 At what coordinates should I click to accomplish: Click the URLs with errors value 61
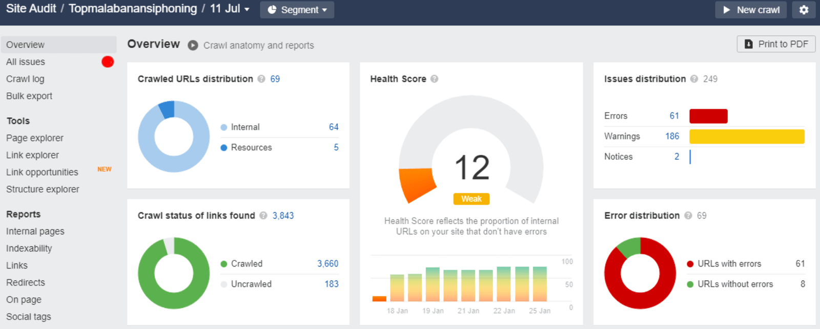(x=800, y=264)
